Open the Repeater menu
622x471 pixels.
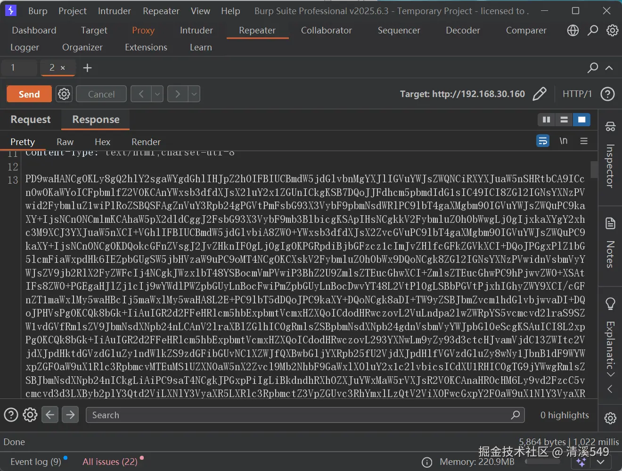click(x=161, y=11)
